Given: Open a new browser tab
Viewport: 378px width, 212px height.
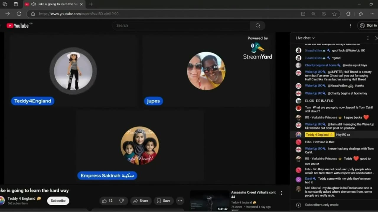Looking at the screenshot, I should [91, 4].
